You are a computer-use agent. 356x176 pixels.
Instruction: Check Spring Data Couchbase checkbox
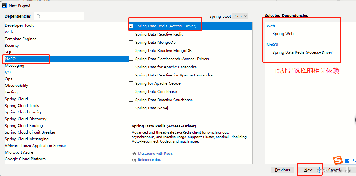click(131, 92)
